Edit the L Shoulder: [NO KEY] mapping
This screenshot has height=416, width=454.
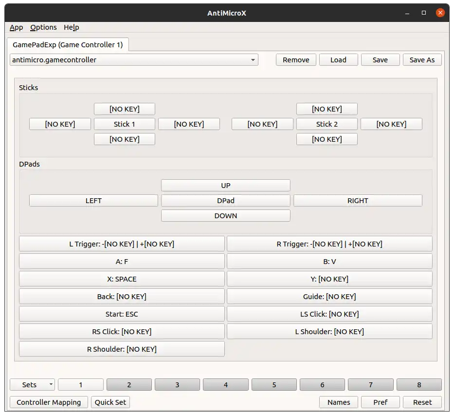[329, 332]
